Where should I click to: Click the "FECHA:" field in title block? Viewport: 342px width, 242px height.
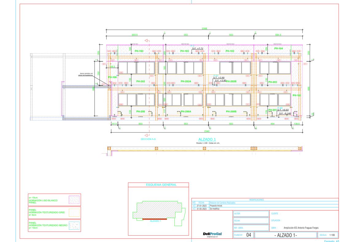251,221
